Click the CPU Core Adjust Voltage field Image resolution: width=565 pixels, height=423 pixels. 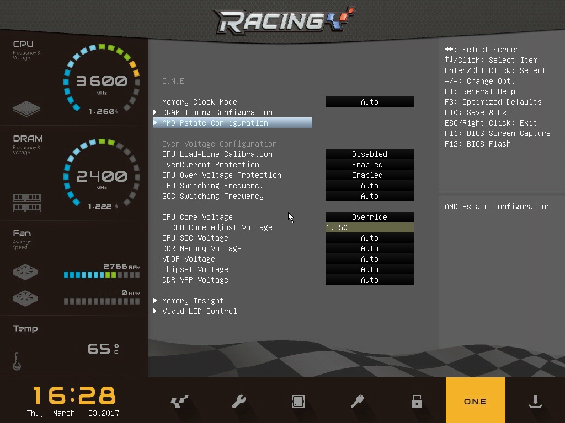[369, 227]
